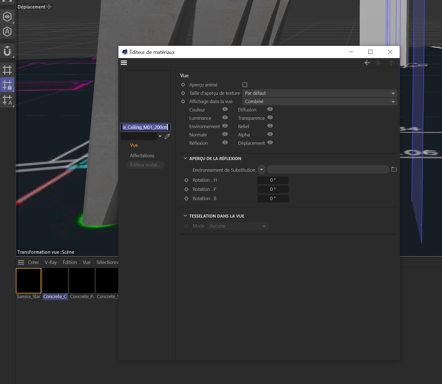Open Affichage dans la vue Combiné dropdown
The height and width of the screenshot is (384, 442).
coord(320,101)
